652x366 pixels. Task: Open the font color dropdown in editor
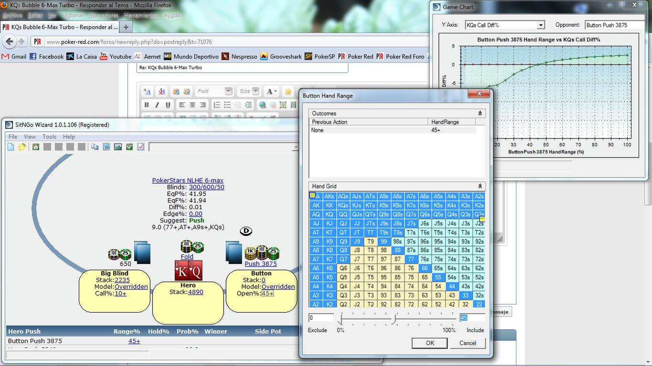point(272,91)
